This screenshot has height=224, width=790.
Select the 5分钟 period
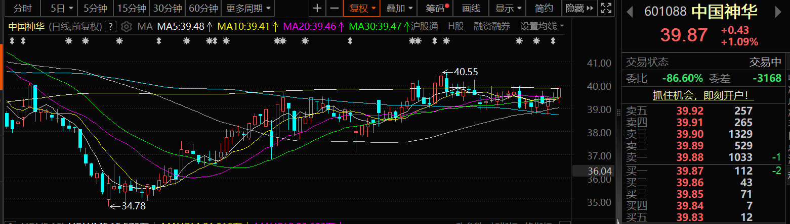pyautogui.click(x=95, y=8)
